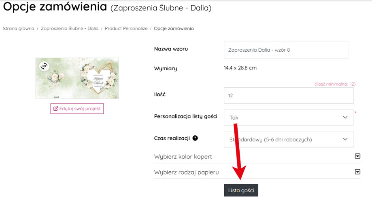
Task: Click arrow icon on Wybierz rodzaj papieru row
Action: click(357, 172)
